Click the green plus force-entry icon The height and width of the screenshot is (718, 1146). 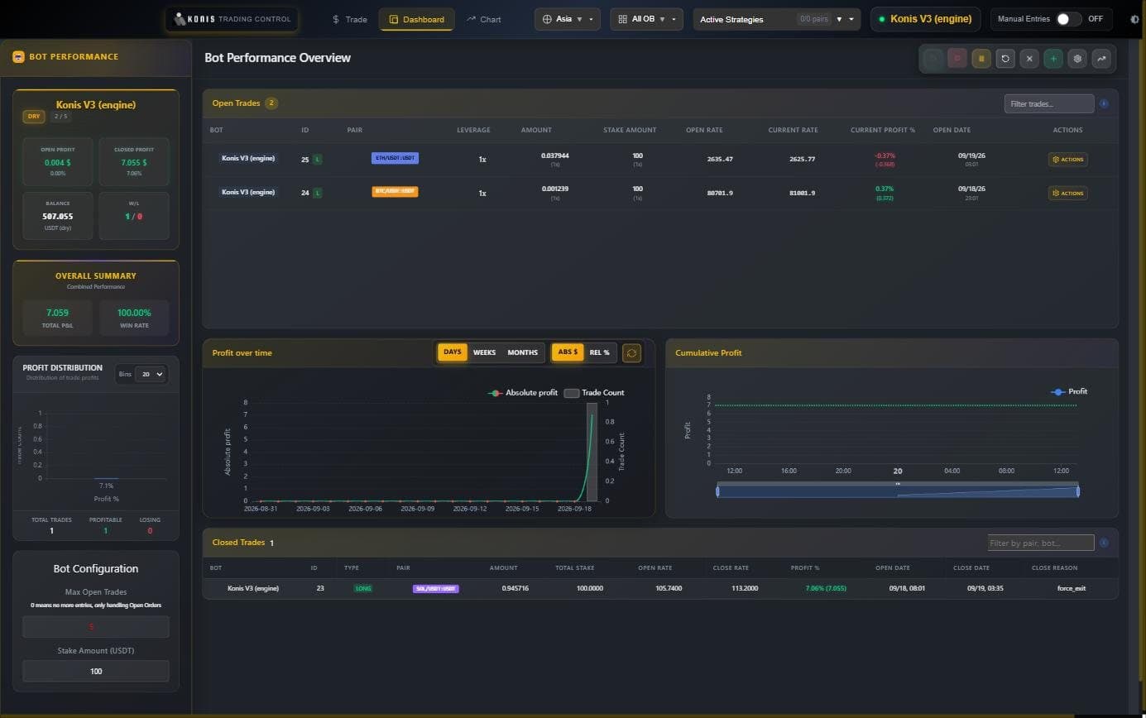[x=1053, y=58]
